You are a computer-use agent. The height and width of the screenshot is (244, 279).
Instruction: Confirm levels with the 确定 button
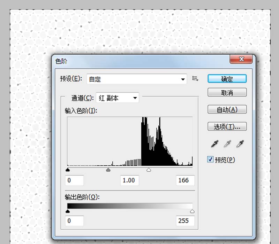pos(227,79)
